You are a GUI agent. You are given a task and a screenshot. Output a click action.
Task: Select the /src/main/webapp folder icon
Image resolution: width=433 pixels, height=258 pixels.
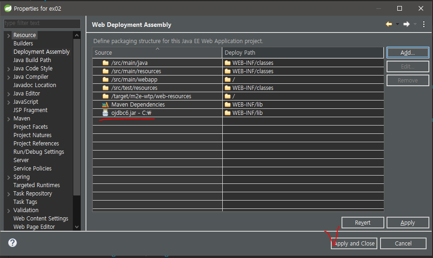(105, 79)
